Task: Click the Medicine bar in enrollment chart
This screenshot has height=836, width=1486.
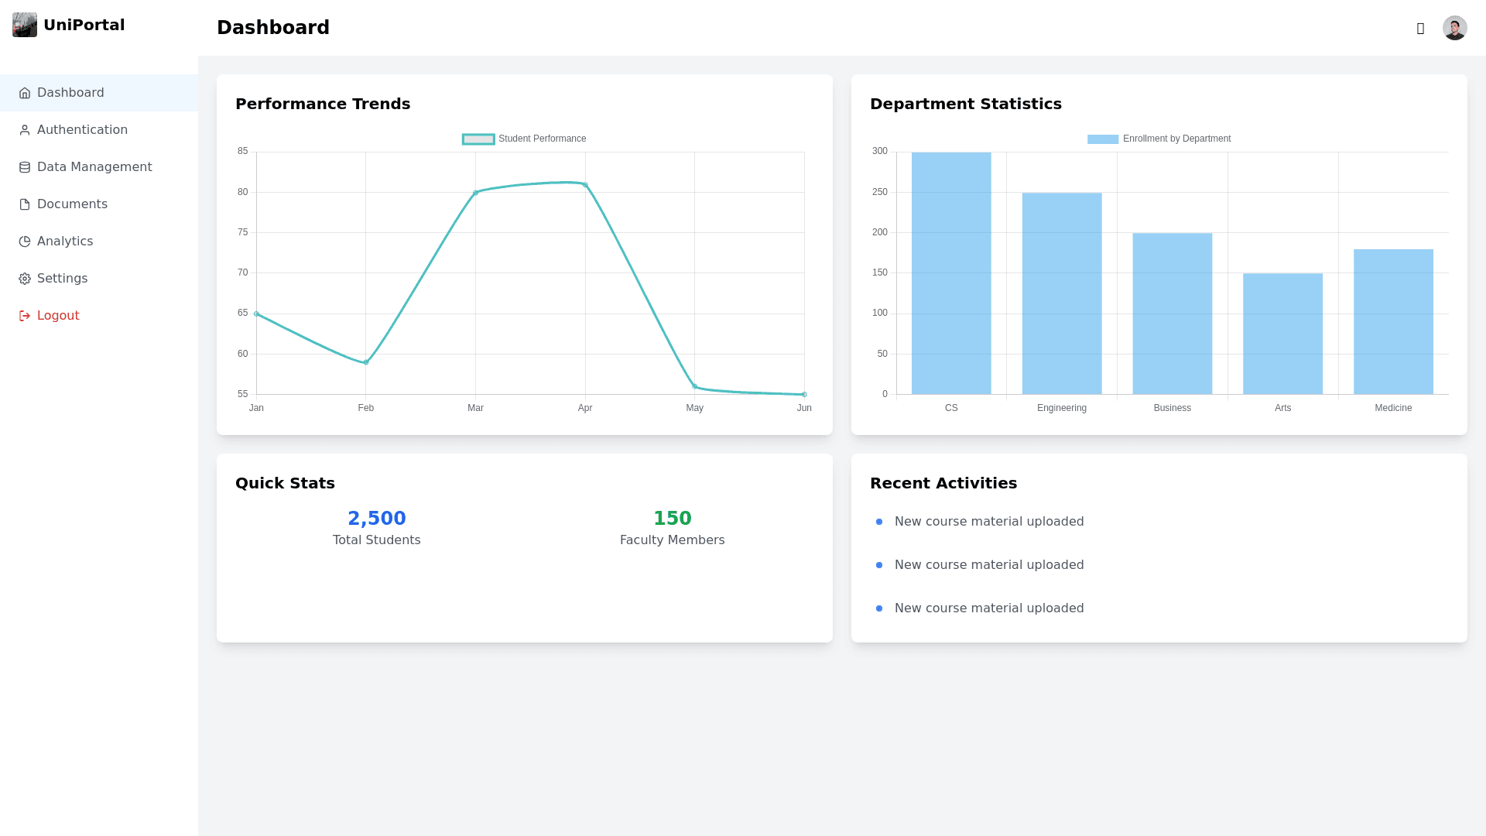Action: pos(1392,321)
